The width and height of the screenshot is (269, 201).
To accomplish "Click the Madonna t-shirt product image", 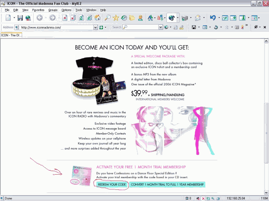I will [95, 67].
